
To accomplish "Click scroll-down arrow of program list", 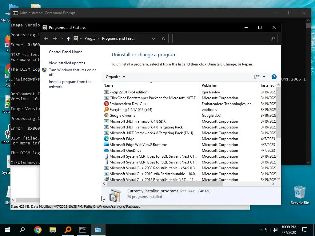I will point(278,179).
